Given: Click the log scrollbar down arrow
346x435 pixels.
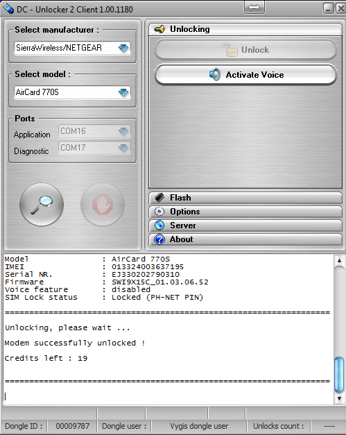Looking at the screenshot, I should (x=339, y=399).
